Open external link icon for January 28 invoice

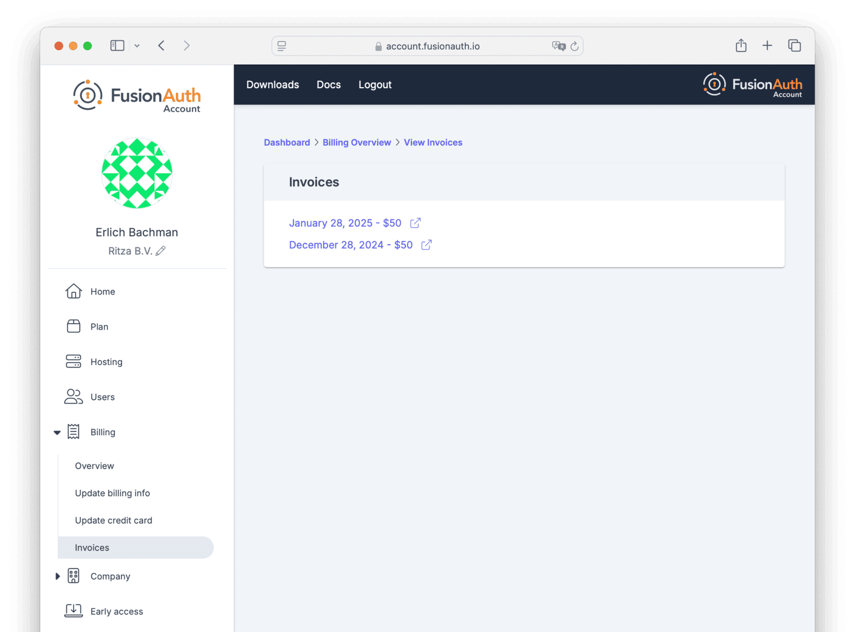[x=415, y=223]
